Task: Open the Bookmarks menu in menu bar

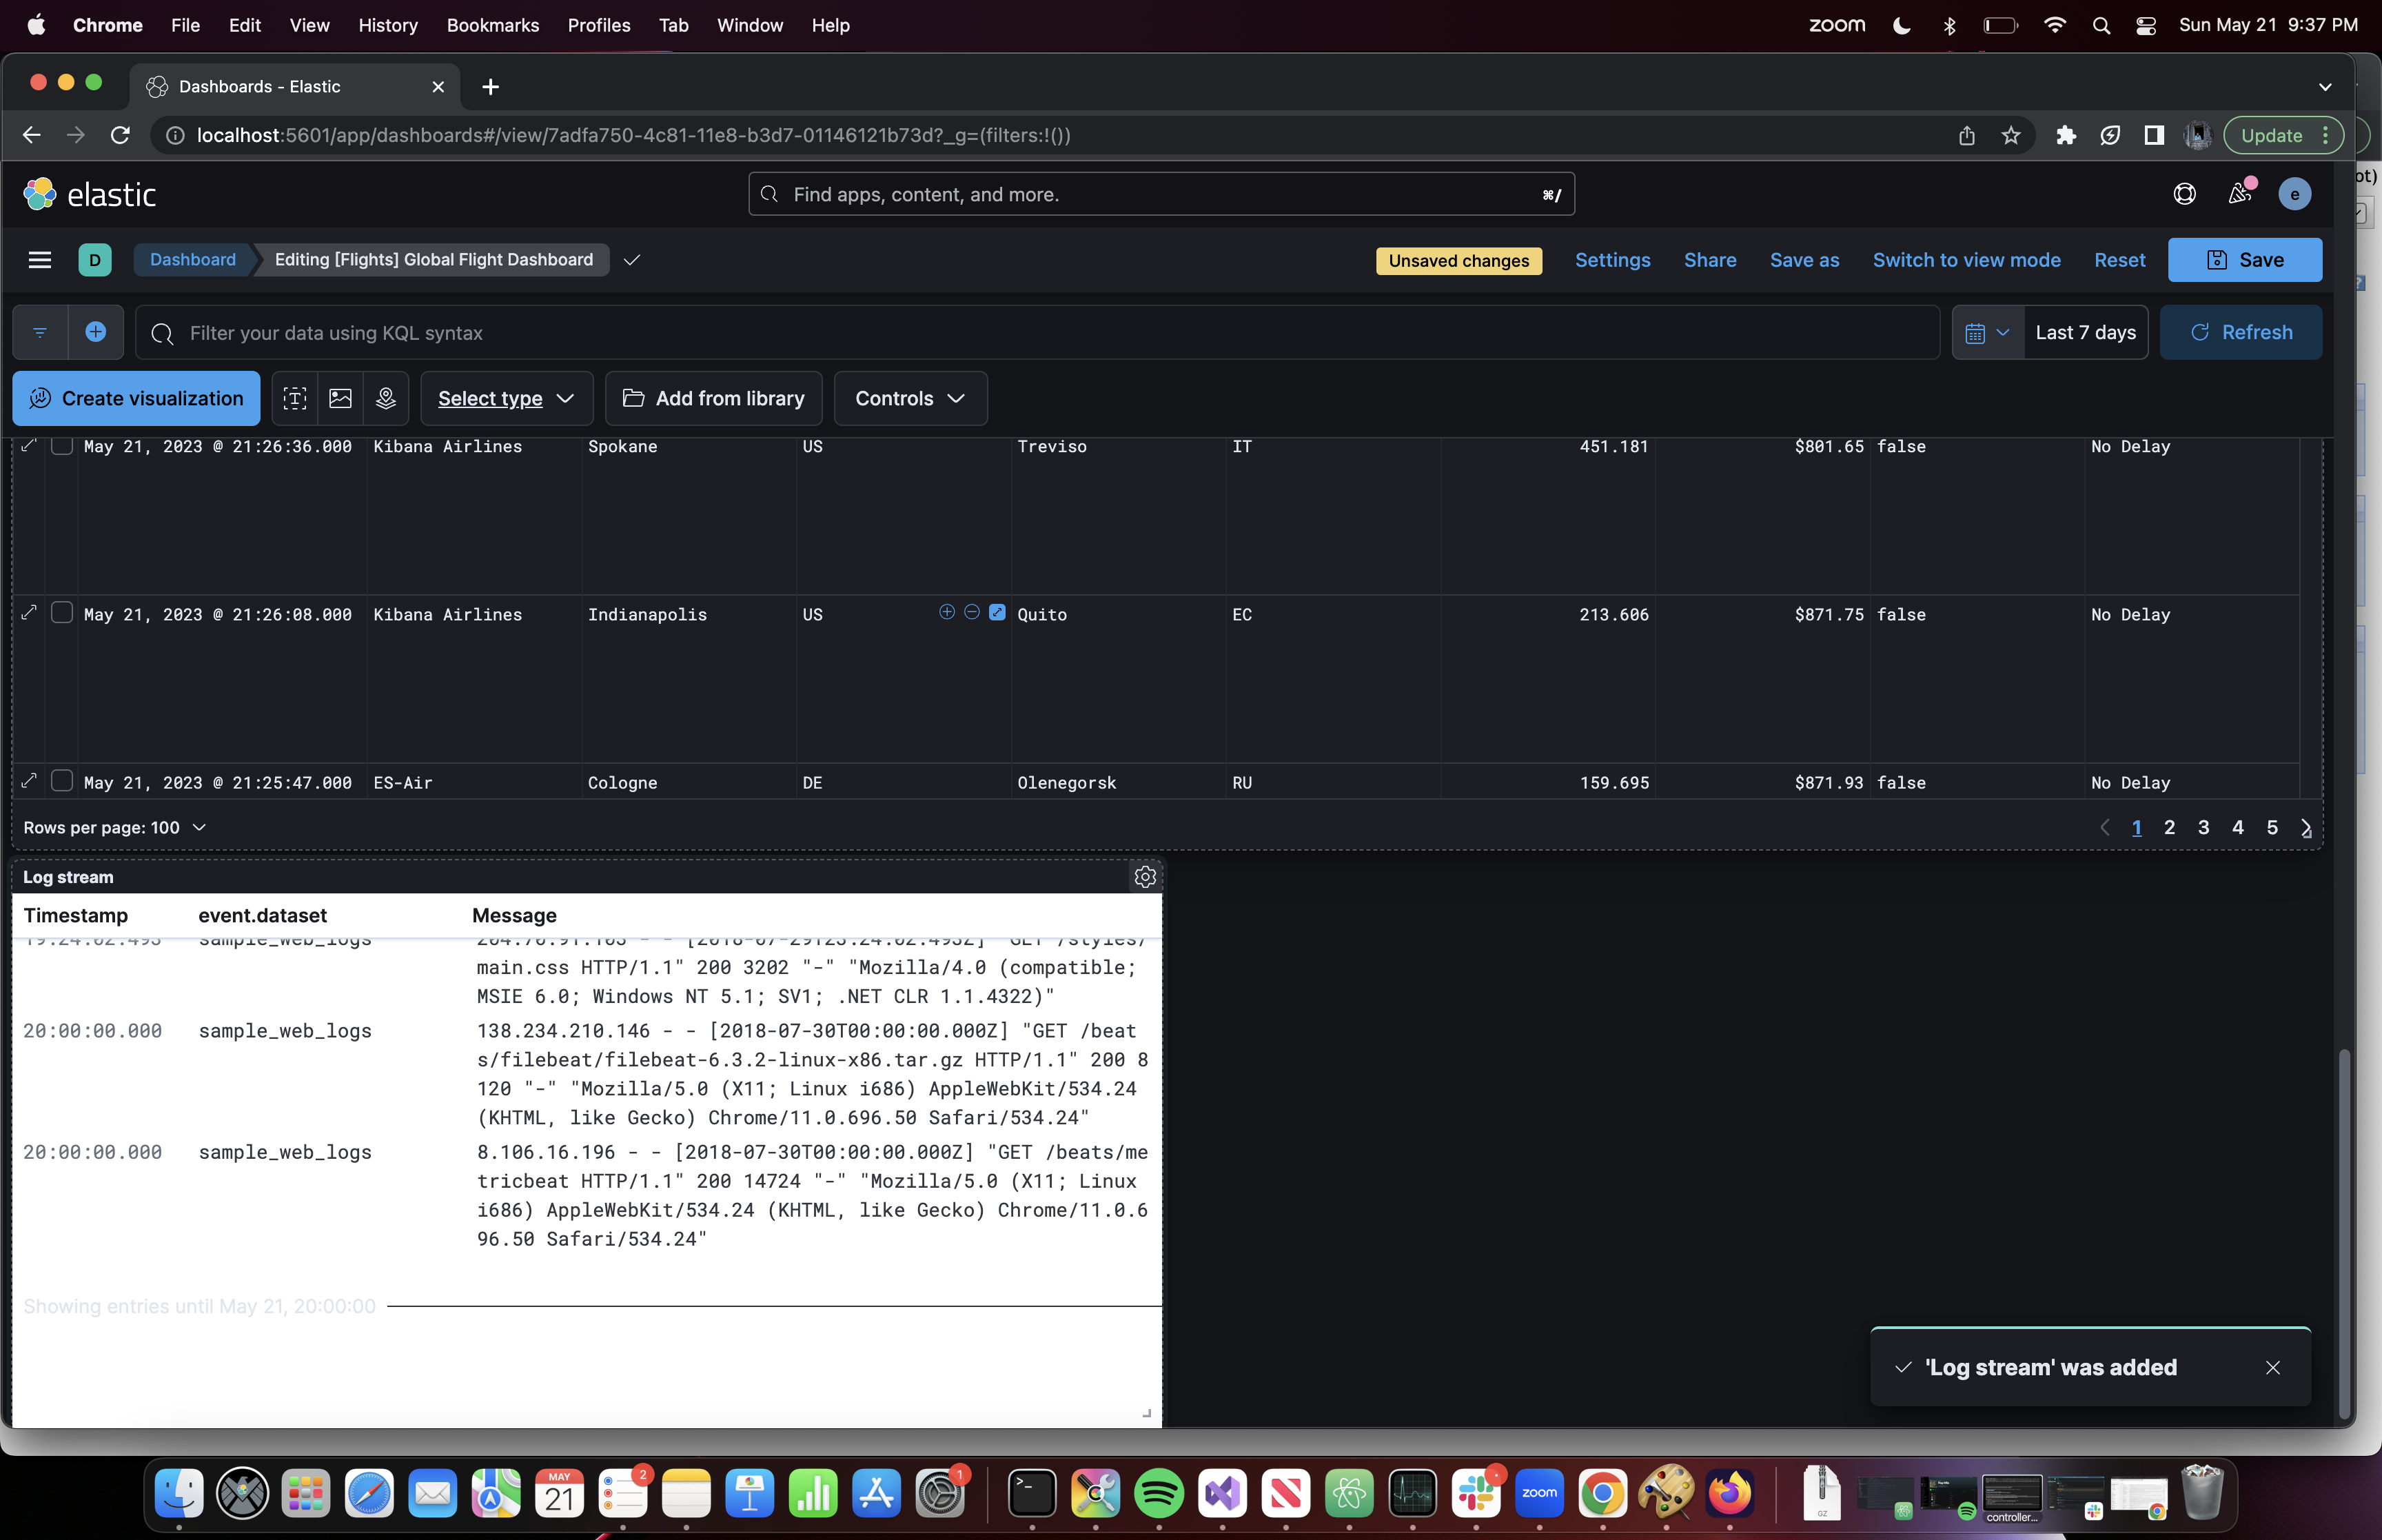Action: [493, 25]
